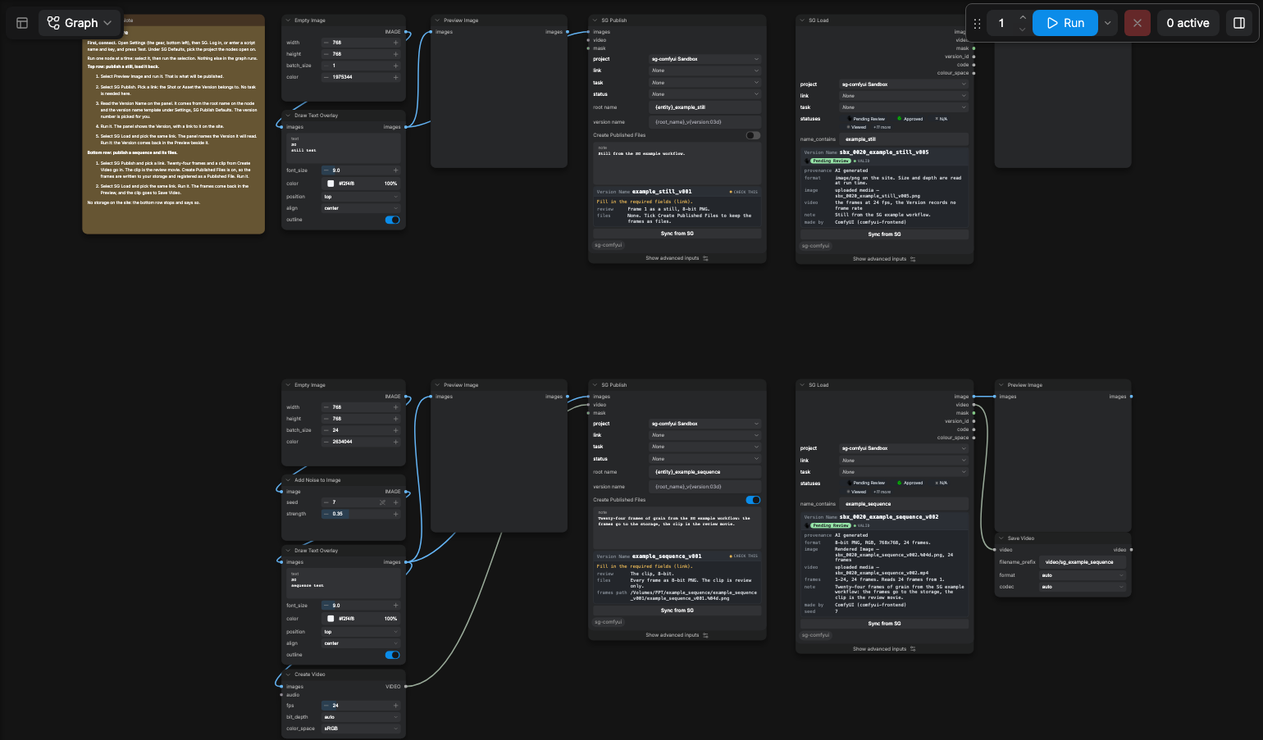Click seed randomize icon in Add Noise node
Screen dimensions: 1263x740
click(382, 502)
